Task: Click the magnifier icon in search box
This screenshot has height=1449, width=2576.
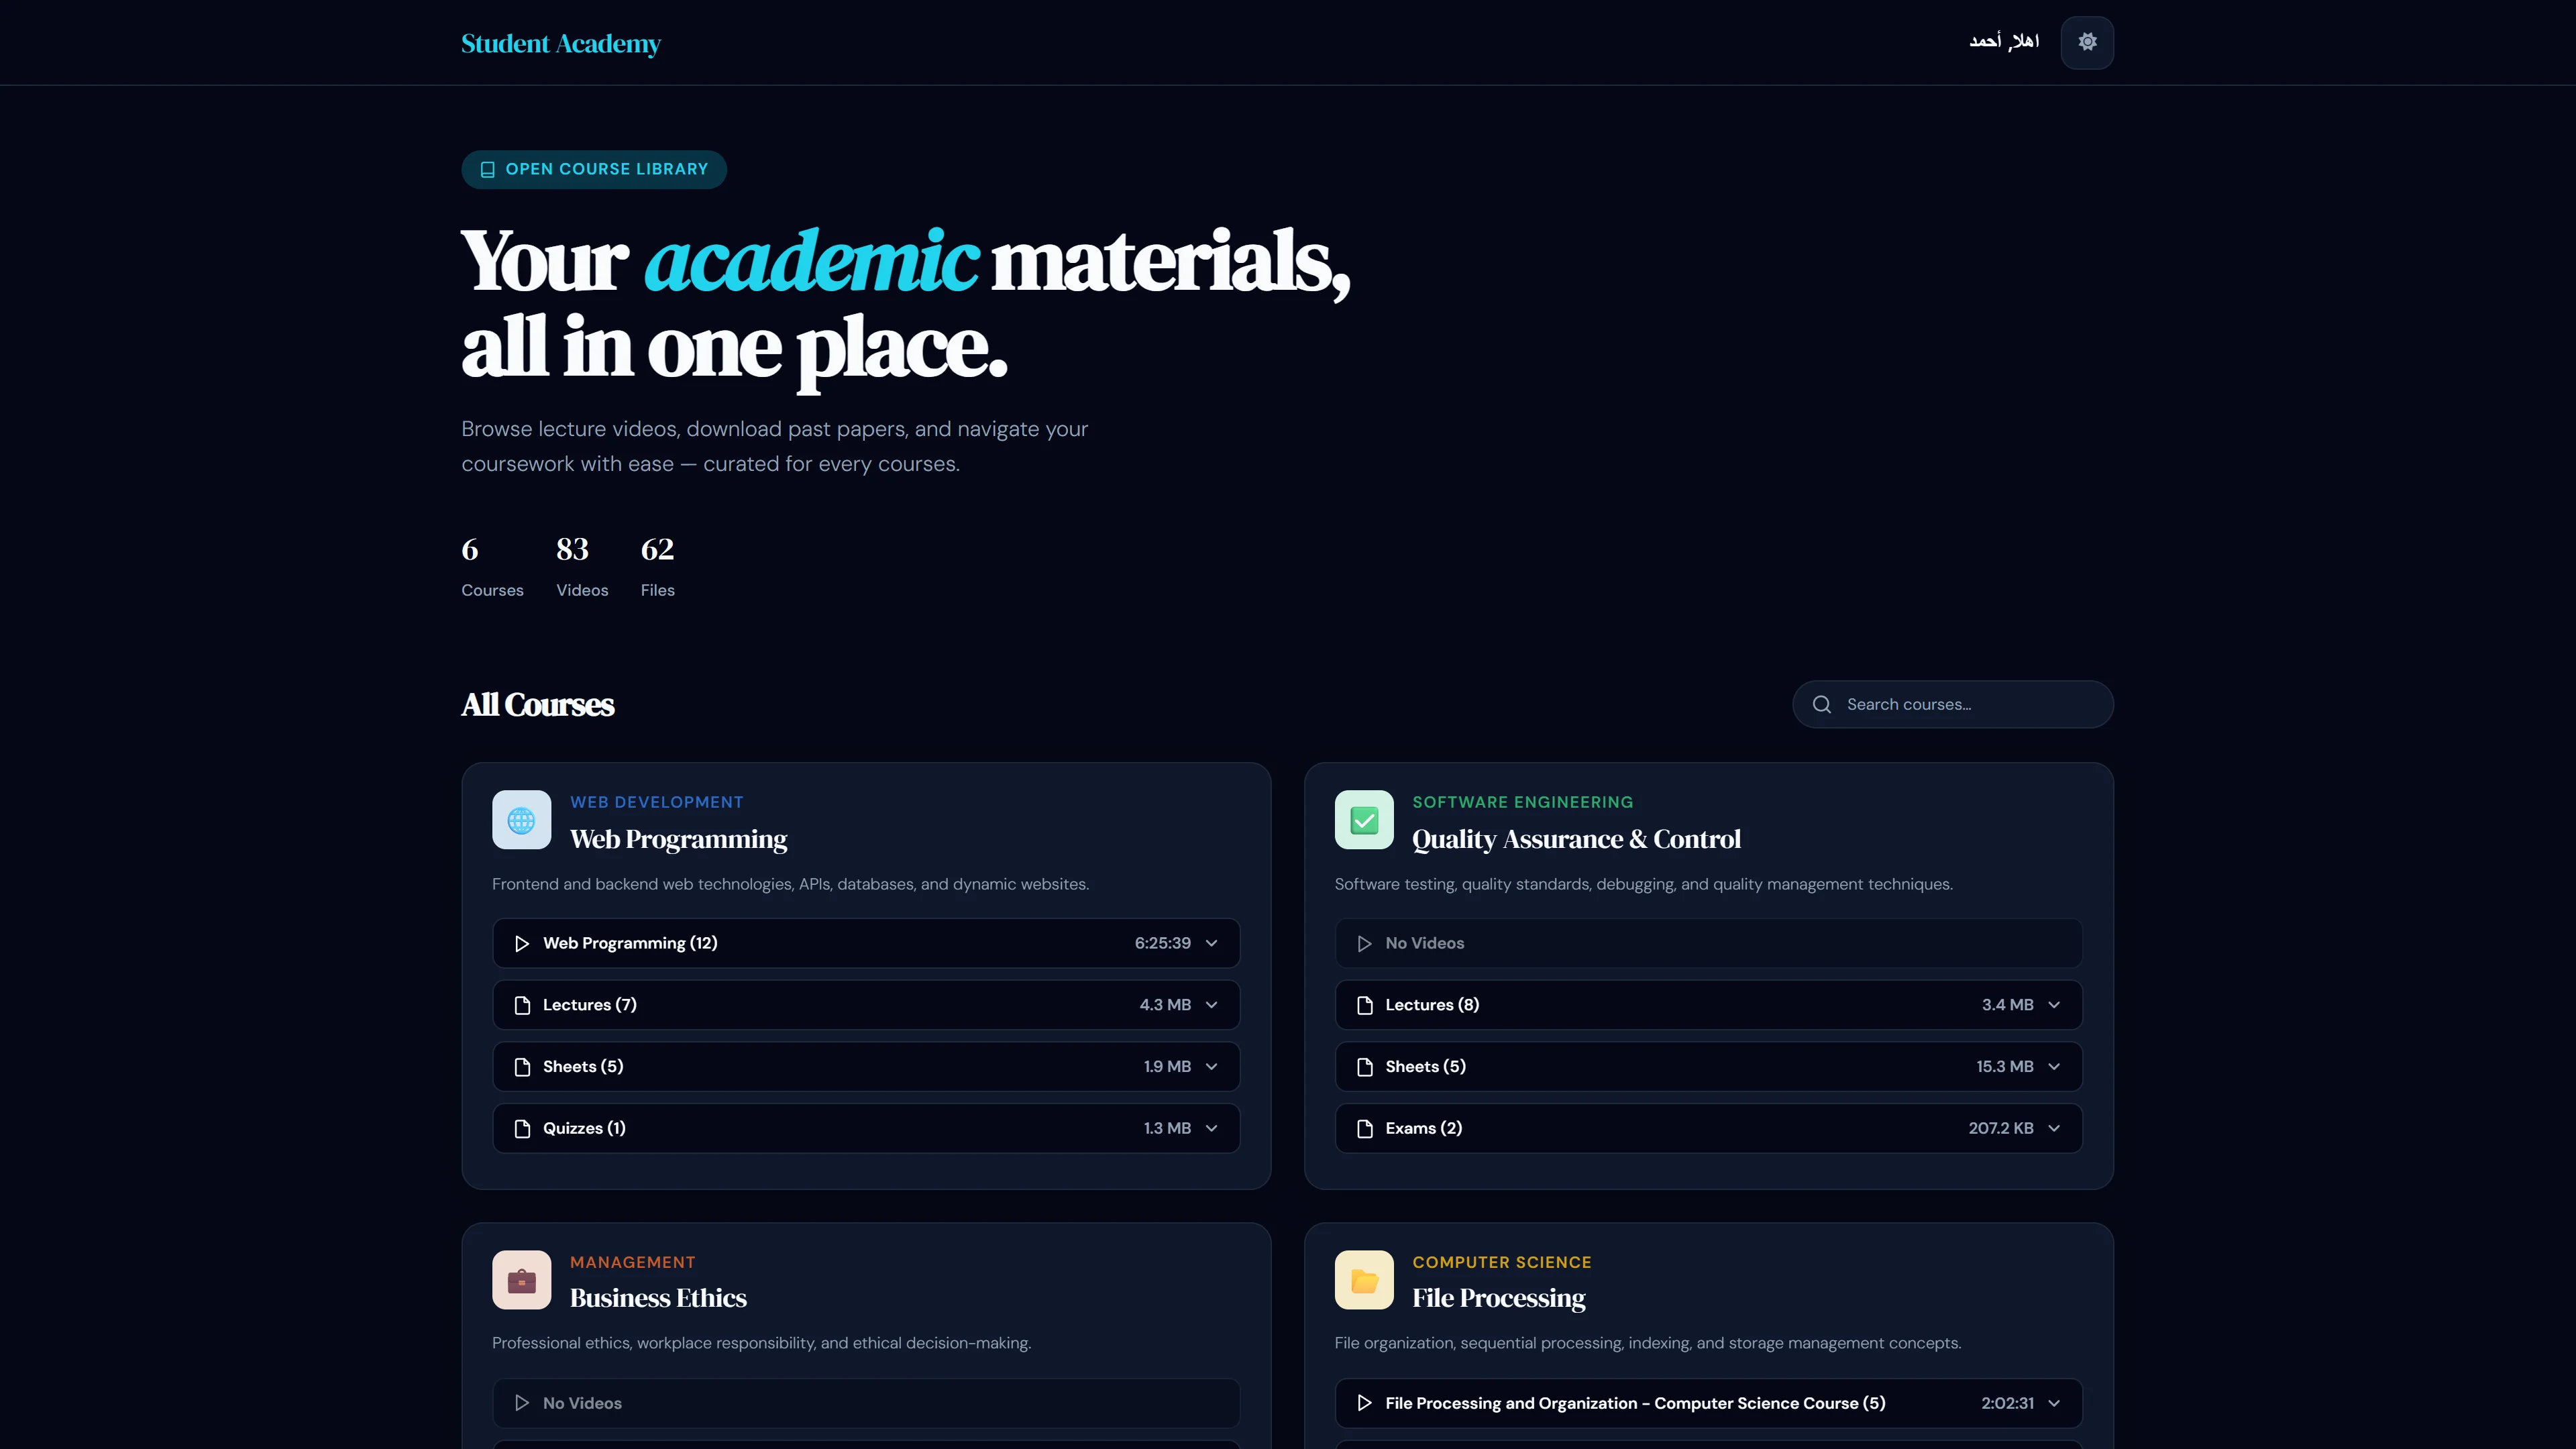Action: (1822, 704)
